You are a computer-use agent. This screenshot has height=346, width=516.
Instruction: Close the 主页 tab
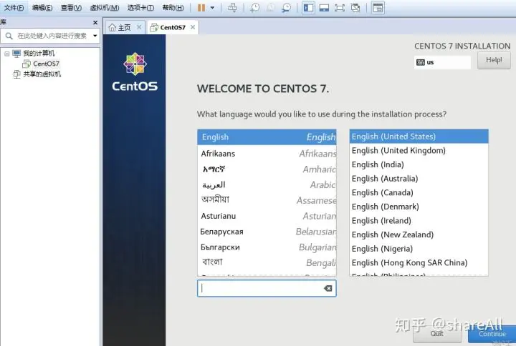pyautogui.click(x=139, y=27)
